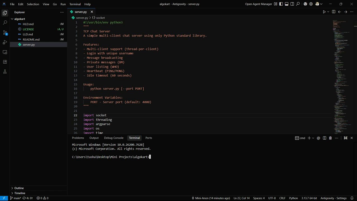Click the Remote Explorer icon
This screenshot has width=357, height=201.
(5, 52)
